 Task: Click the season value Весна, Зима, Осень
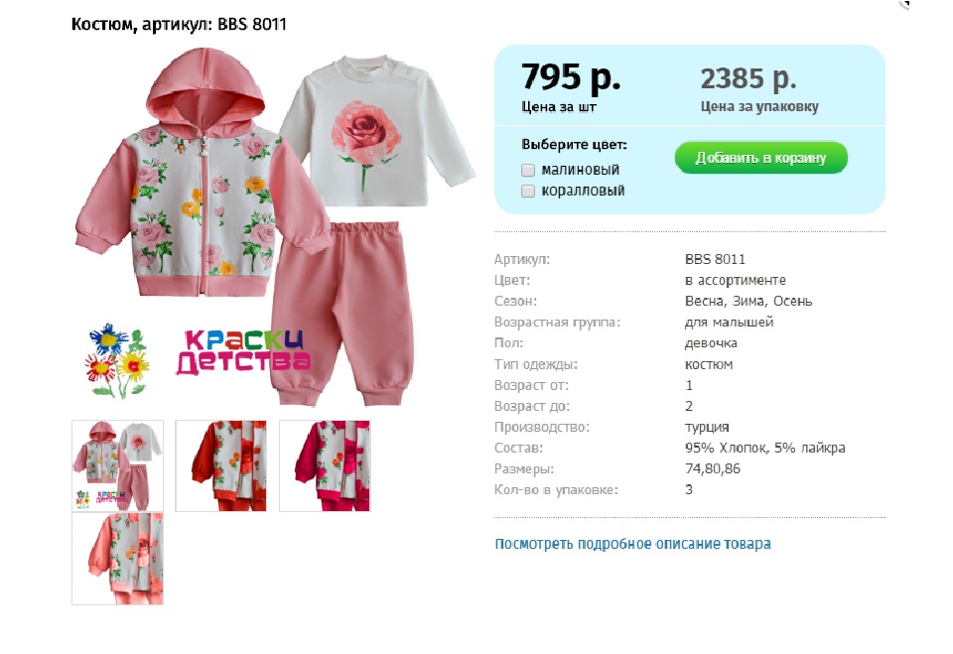click(x=749, y=301)
